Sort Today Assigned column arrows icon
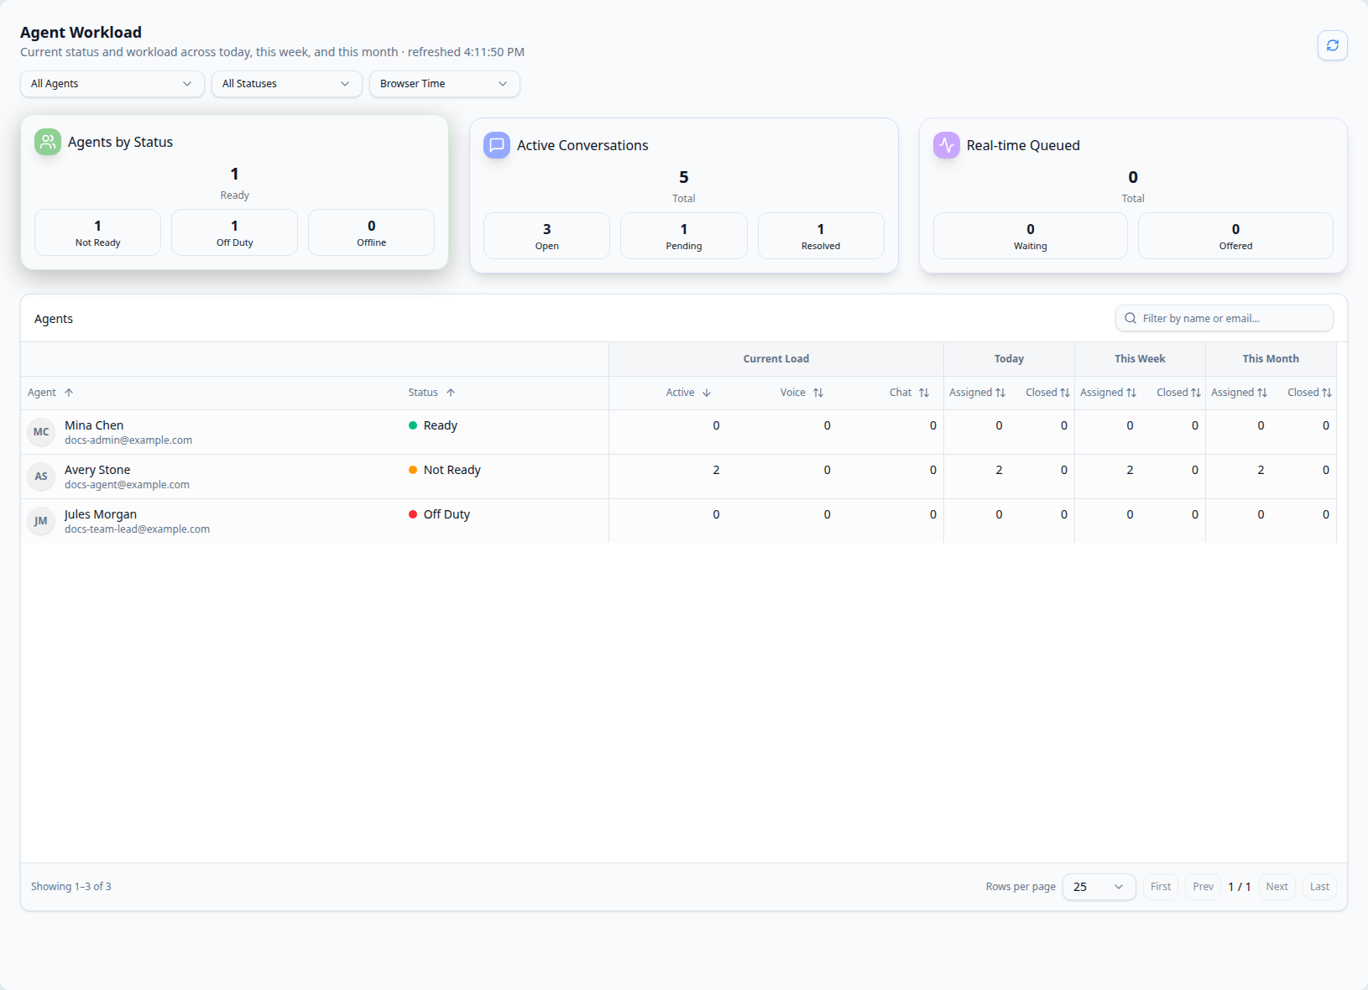1368x990 pixels. tap(1000, 393)
